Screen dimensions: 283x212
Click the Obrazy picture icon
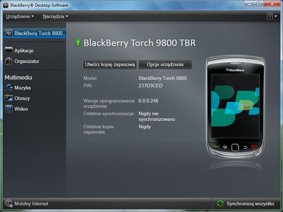pyautogui.click(x=8, y=98)
